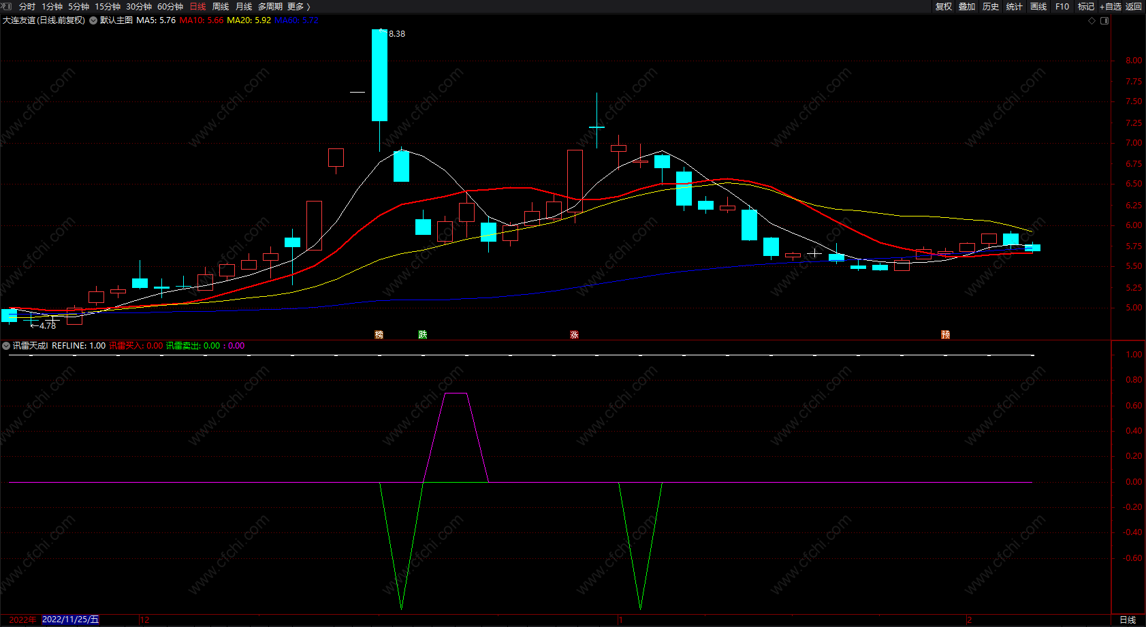This screenshot has height=627, width=1146.
Task: Click the tall cyan candlestick at 8.38 peak
Action: [x=379, y=75]
